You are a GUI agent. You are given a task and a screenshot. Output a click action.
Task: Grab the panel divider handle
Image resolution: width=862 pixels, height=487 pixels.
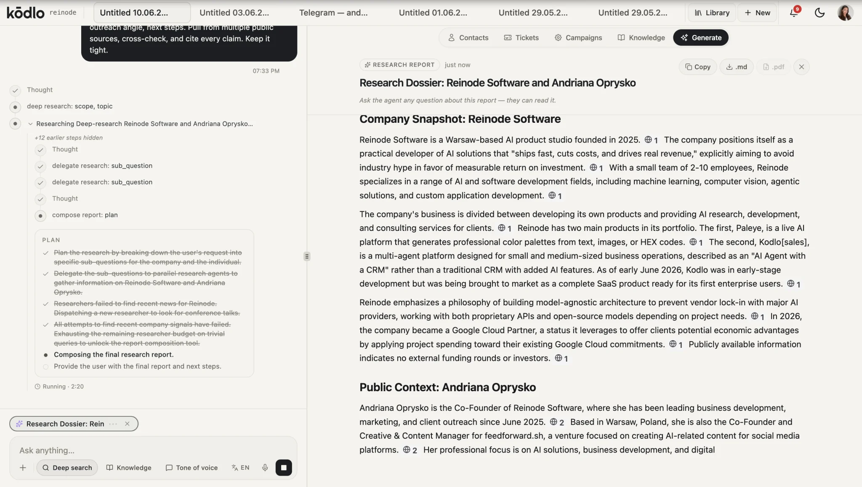[307, 256]
